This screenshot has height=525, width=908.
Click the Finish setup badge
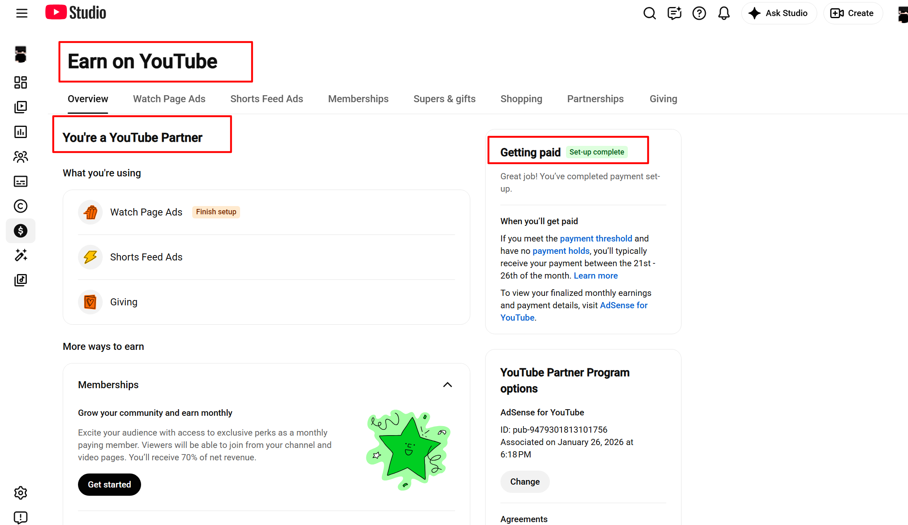pyautogui.click(x=216, y=212)
